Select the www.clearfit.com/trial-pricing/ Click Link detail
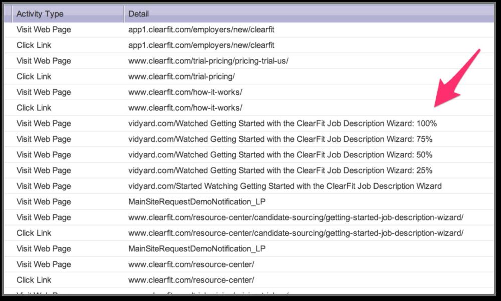 tap(182, 76)
